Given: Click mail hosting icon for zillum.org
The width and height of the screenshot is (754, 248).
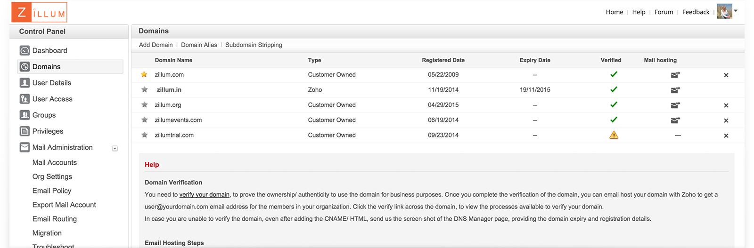Looking at the screenshot, I should (675, 105).
